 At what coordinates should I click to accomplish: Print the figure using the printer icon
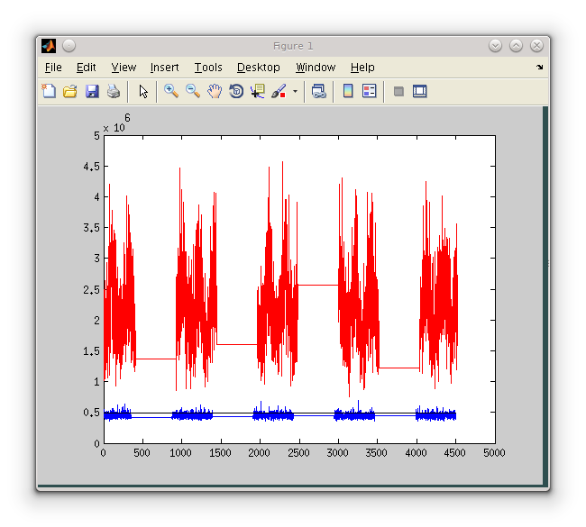(114, 91)
